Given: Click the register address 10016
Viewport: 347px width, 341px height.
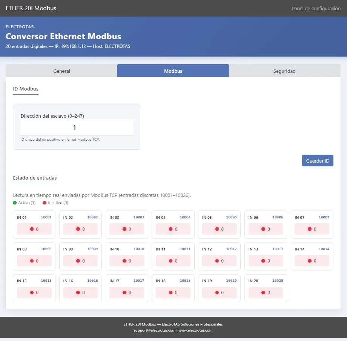Looking at the screenshot, I should click(x=92, y=281).
